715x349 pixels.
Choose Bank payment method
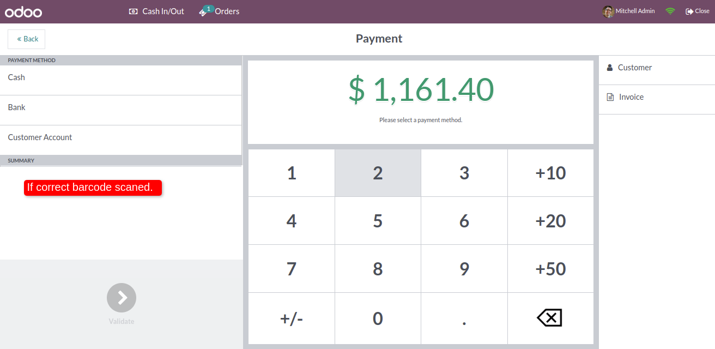[120, 107]
